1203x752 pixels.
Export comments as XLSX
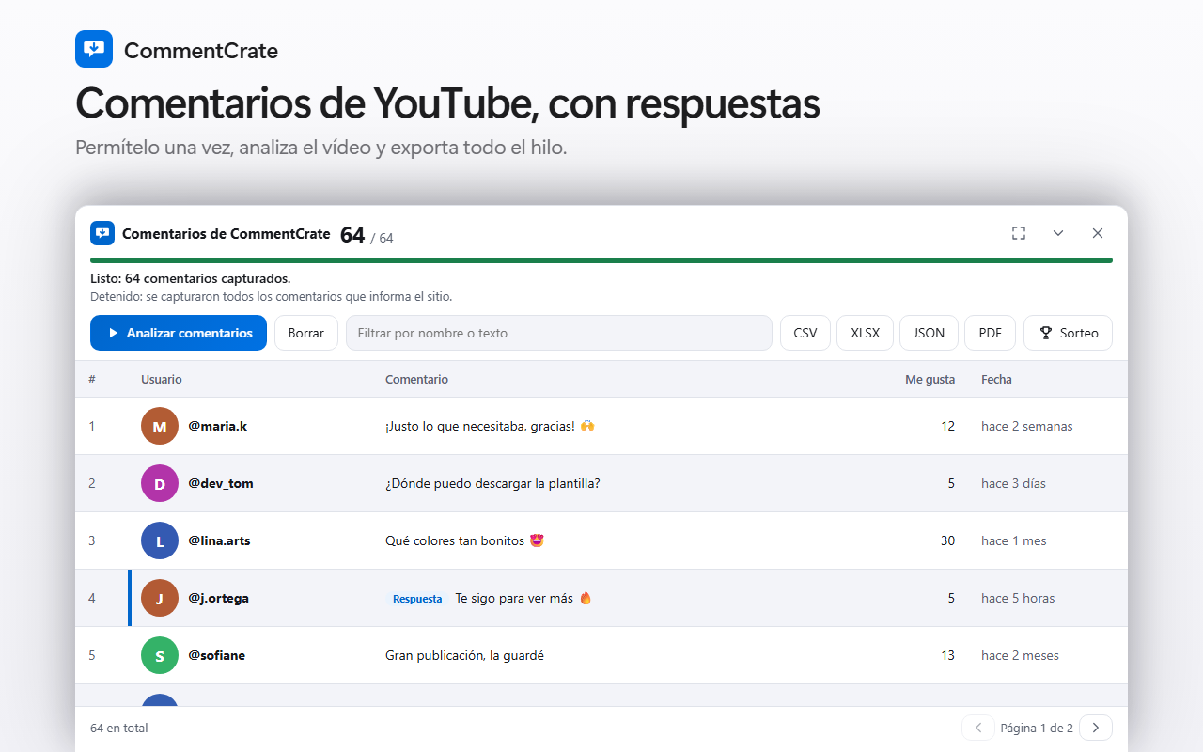pos(865,333)
